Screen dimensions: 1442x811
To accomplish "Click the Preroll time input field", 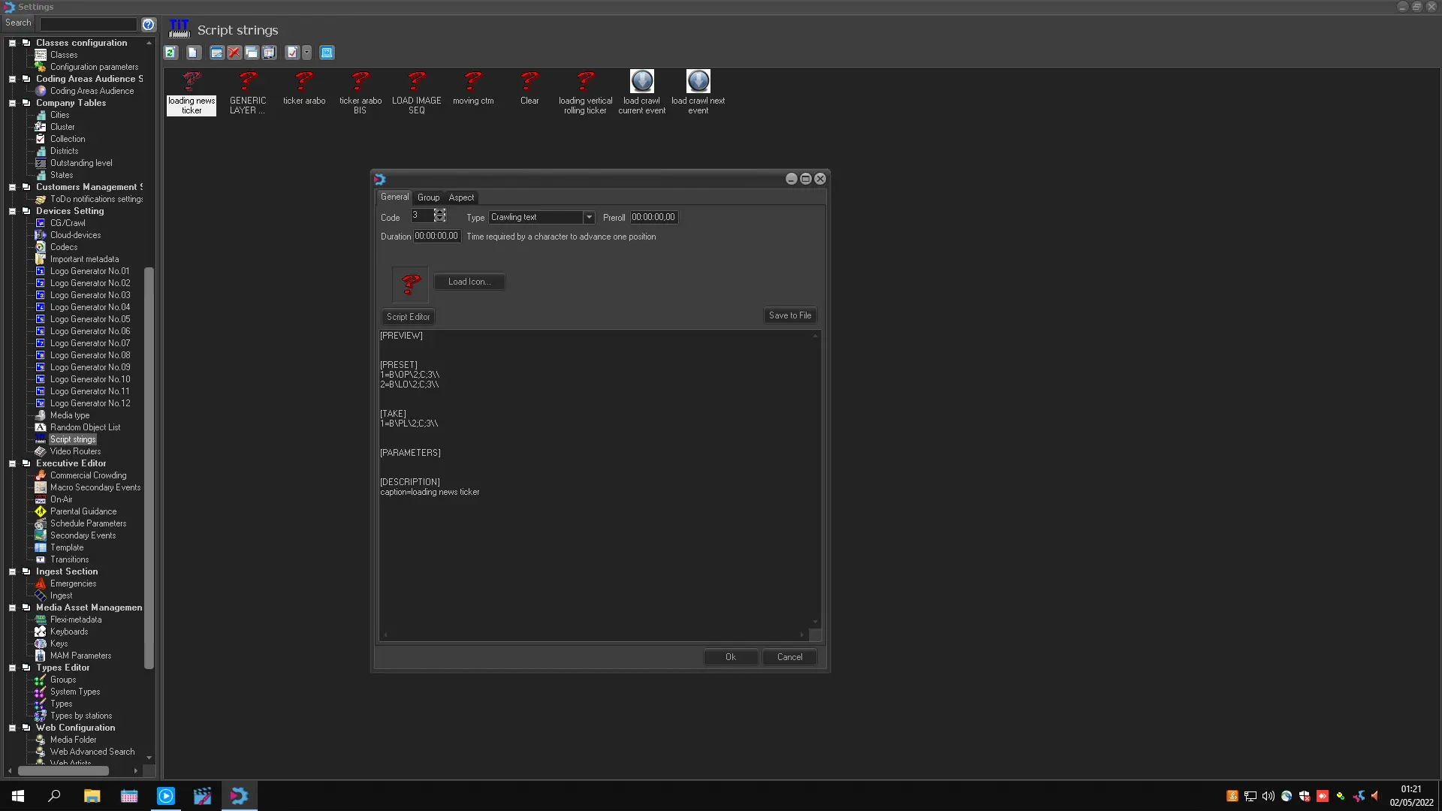I will [653, 218].
